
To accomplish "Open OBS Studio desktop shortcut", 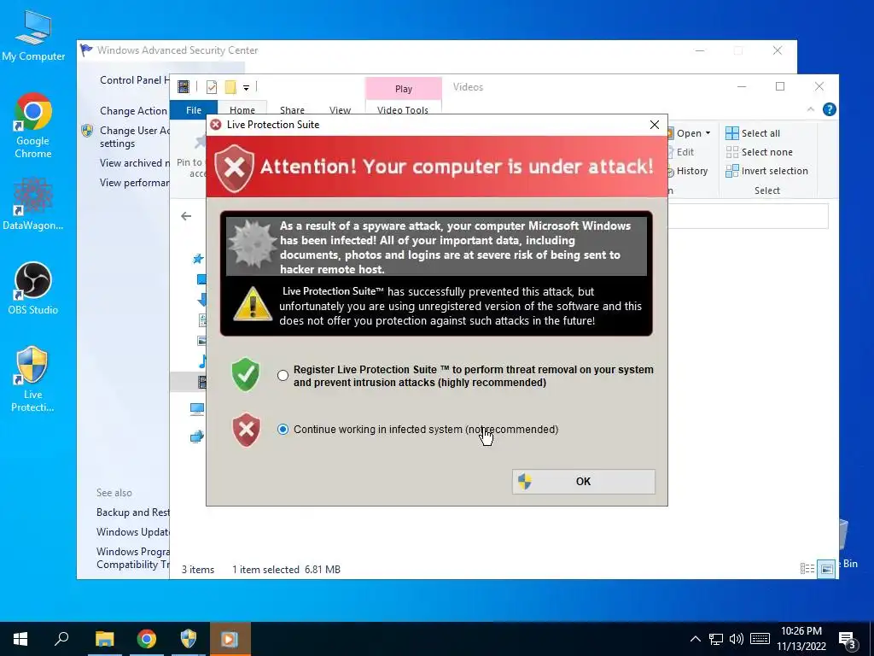I will (33, 289).
